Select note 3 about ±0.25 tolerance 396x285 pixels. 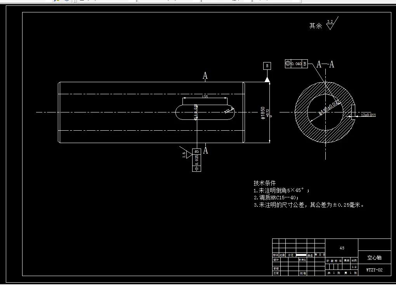309,205
